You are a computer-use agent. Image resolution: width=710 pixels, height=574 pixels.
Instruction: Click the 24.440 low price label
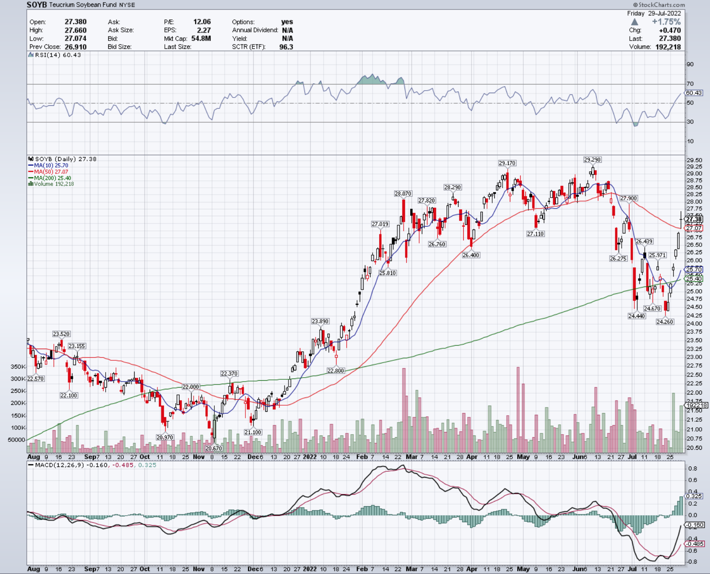point(637,316)
